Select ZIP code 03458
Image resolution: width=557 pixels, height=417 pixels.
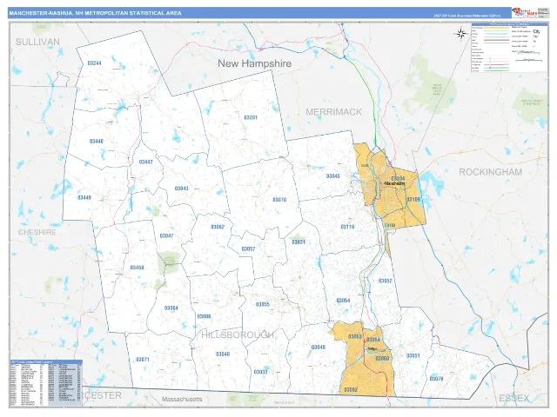click(x=138, y=268)
